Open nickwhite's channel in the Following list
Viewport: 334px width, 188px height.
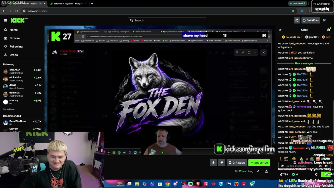22,79
